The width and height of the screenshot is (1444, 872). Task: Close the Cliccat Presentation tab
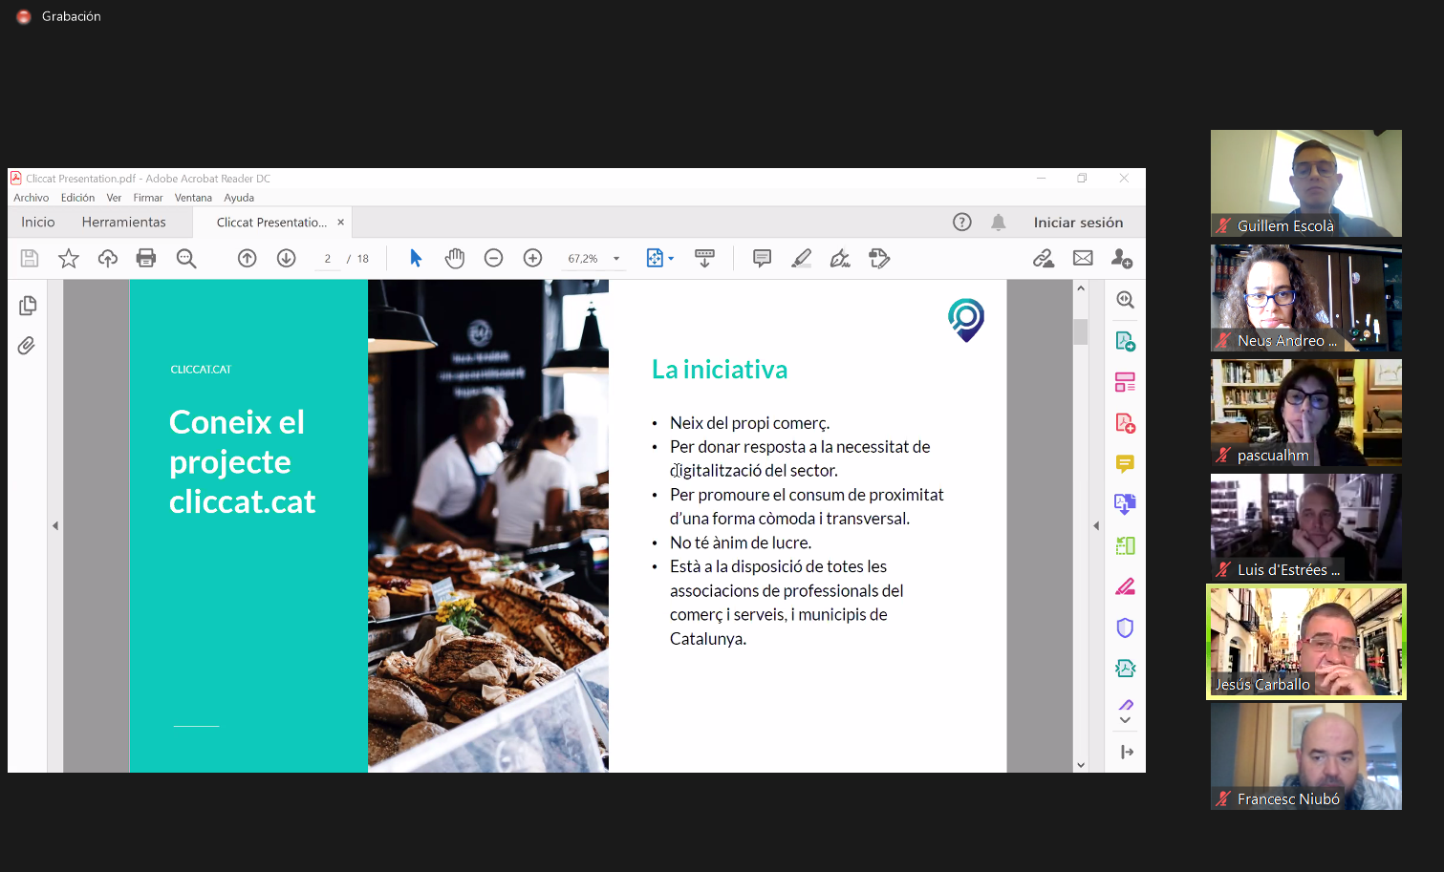tap(341, 223)
